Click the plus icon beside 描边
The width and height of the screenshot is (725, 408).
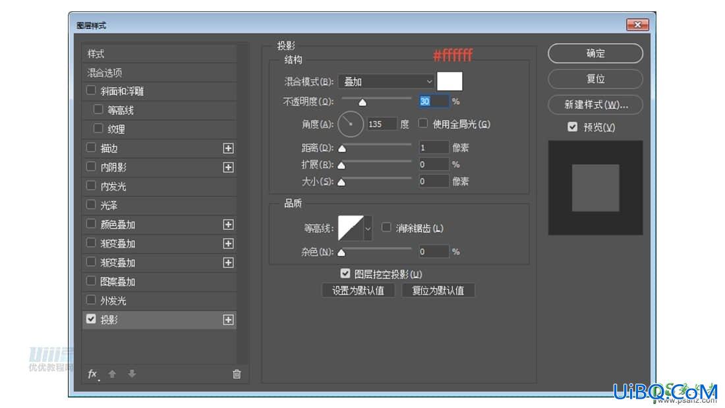click(x=228, y=148)
